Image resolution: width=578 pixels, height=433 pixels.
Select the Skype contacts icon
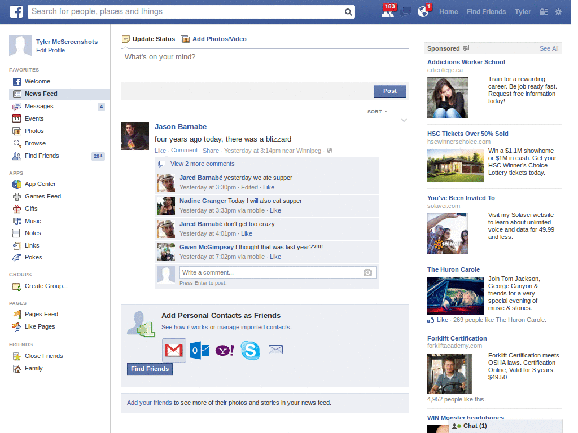[x=250, y=350]
